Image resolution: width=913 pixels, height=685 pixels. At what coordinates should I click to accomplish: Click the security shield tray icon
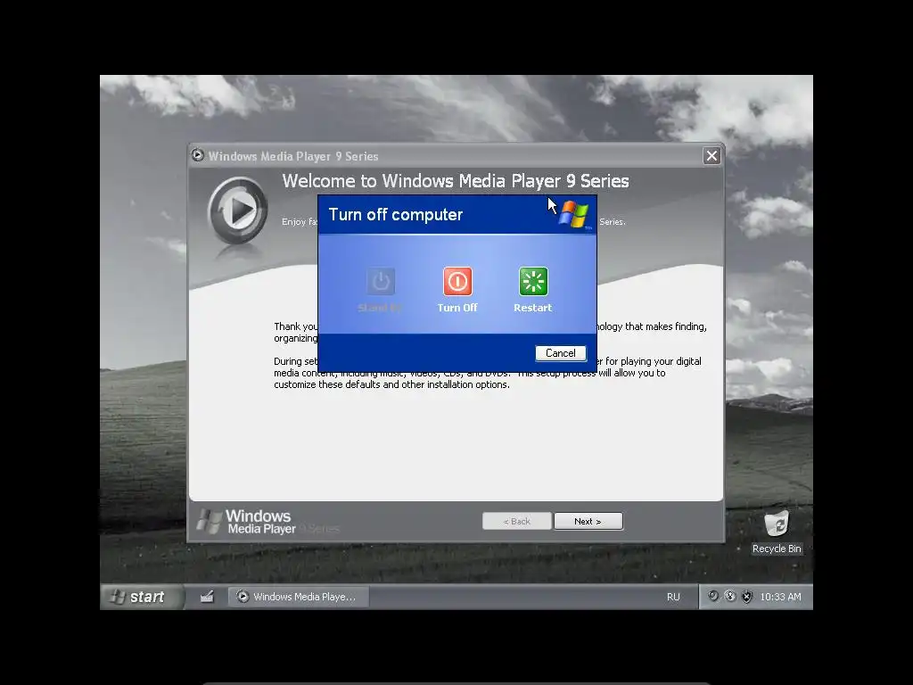(747, 597)
